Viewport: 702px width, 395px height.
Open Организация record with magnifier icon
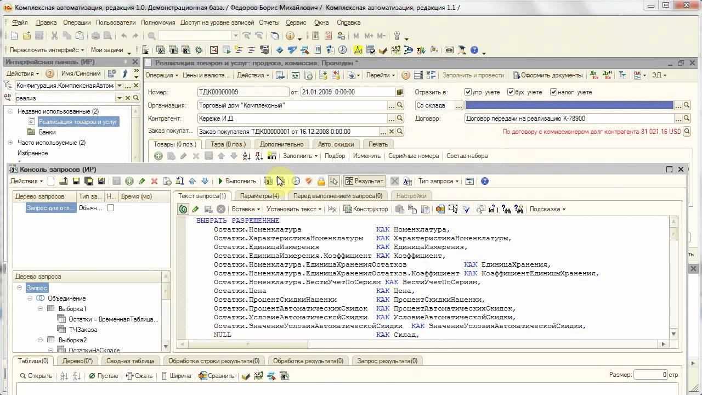pos(400,105)
